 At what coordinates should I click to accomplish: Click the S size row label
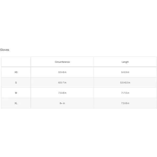coord(16,82)
